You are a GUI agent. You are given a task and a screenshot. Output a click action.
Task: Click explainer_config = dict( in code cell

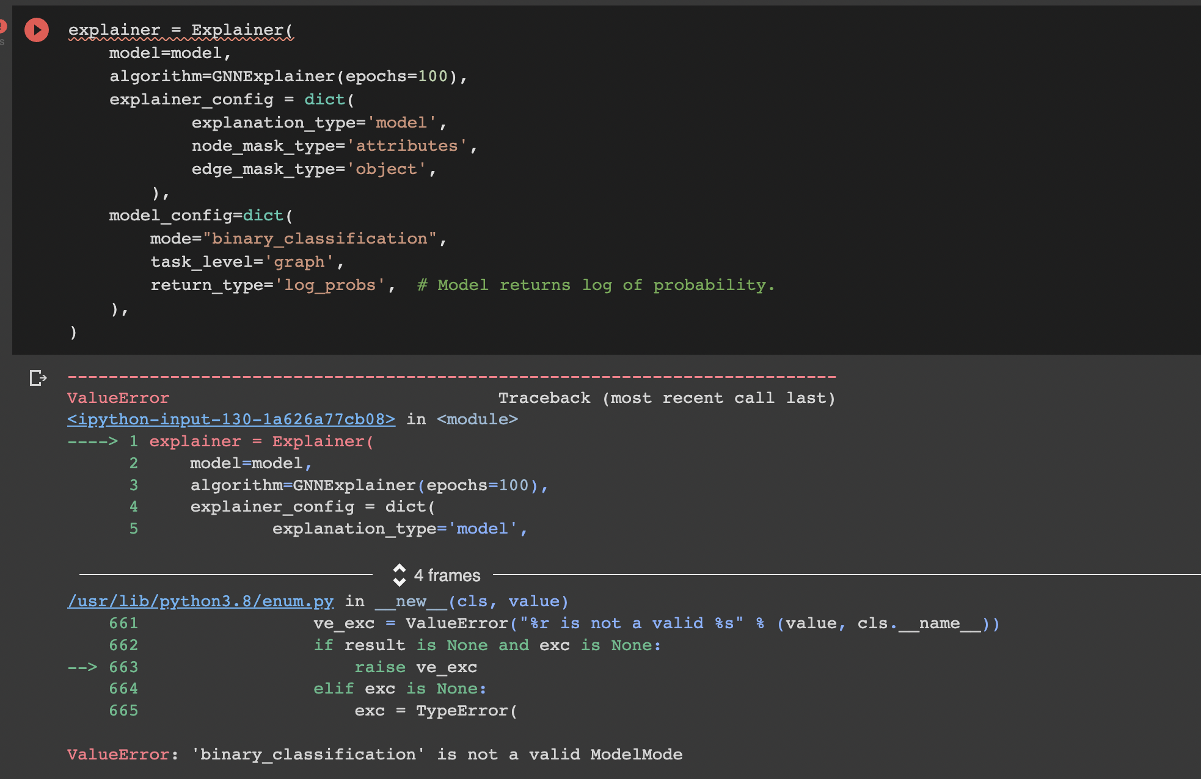click(x=232, y=100)
